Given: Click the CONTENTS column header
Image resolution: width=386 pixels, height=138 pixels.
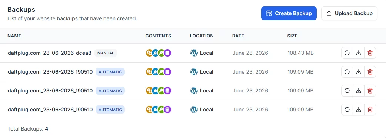Looking at the screenshot, I should pyautogui.click(x=158, y=36).
